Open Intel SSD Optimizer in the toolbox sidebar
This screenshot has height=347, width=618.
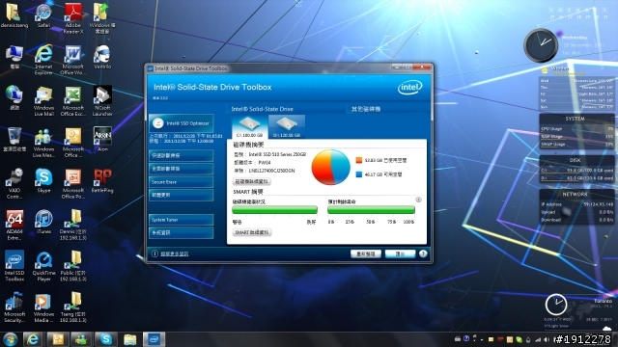[x=182, y=123]
